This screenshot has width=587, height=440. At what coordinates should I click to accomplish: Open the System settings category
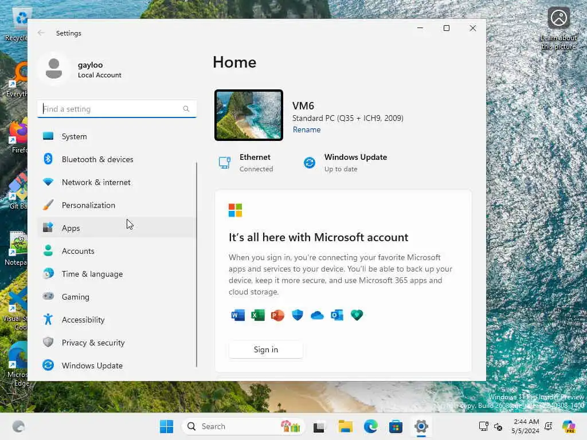(x=116, y=136)
